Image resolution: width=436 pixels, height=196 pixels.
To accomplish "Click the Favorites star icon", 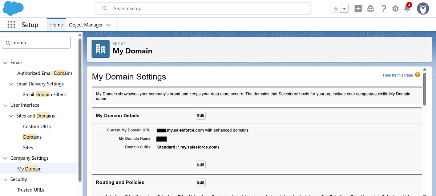I will coord(336,8).
